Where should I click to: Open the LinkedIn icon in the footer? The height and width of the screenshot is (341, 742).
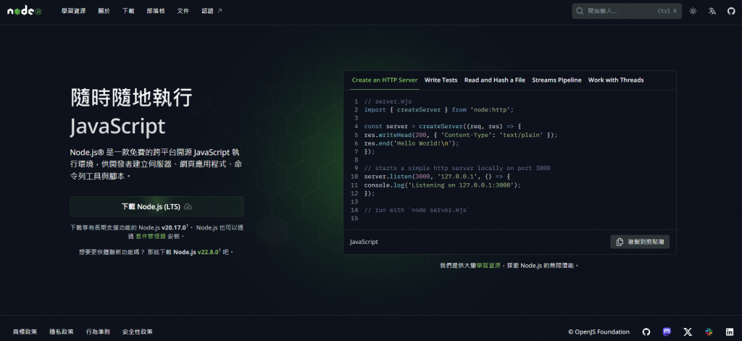tap(730, 332)
